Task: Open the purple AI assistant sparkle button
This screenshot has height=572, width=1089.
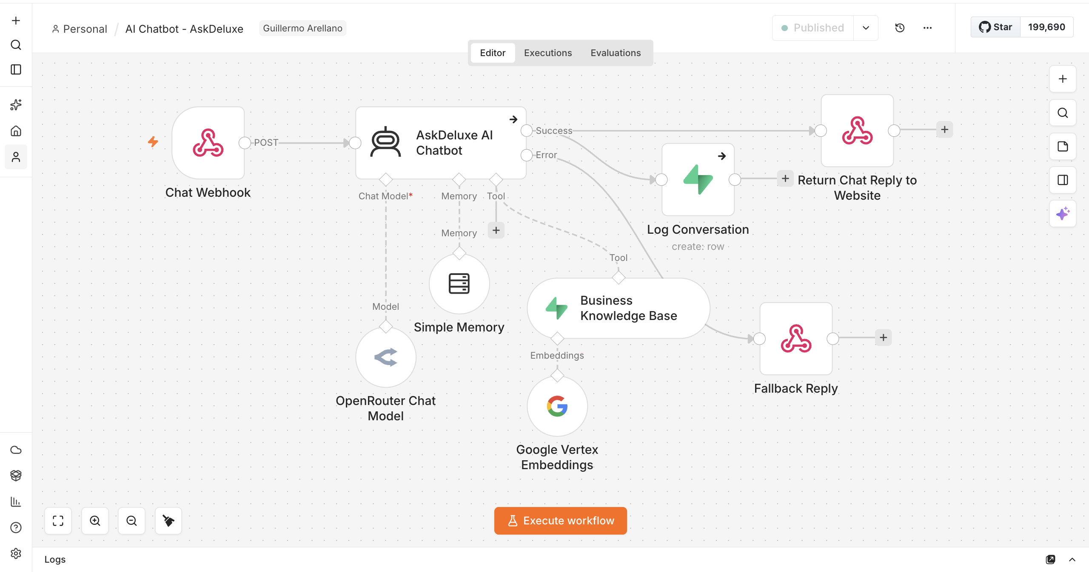Action: point(1063,214)
